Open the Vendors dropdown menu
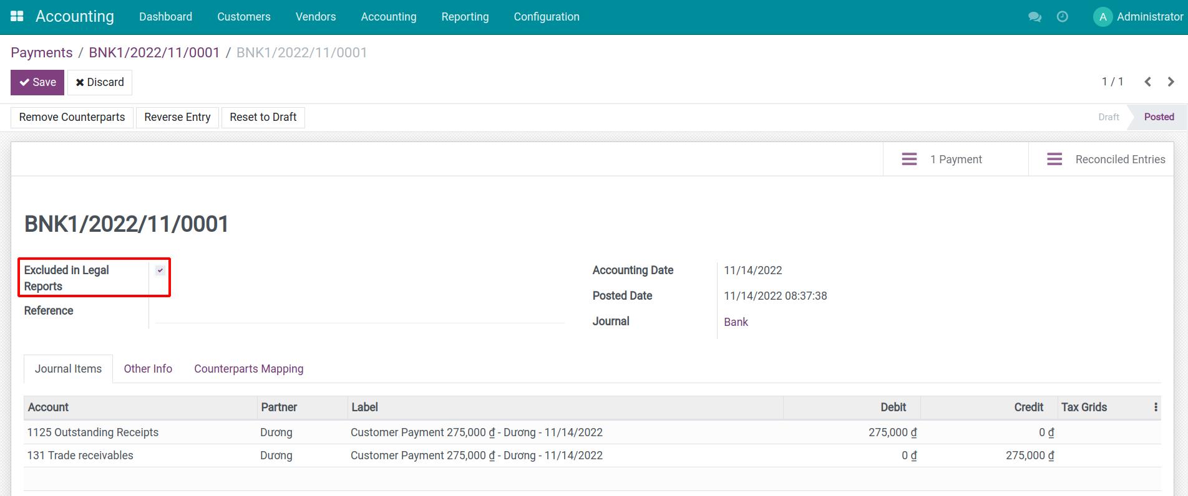The height and width of the screenshot is (496, 1188). click(315, 17)
